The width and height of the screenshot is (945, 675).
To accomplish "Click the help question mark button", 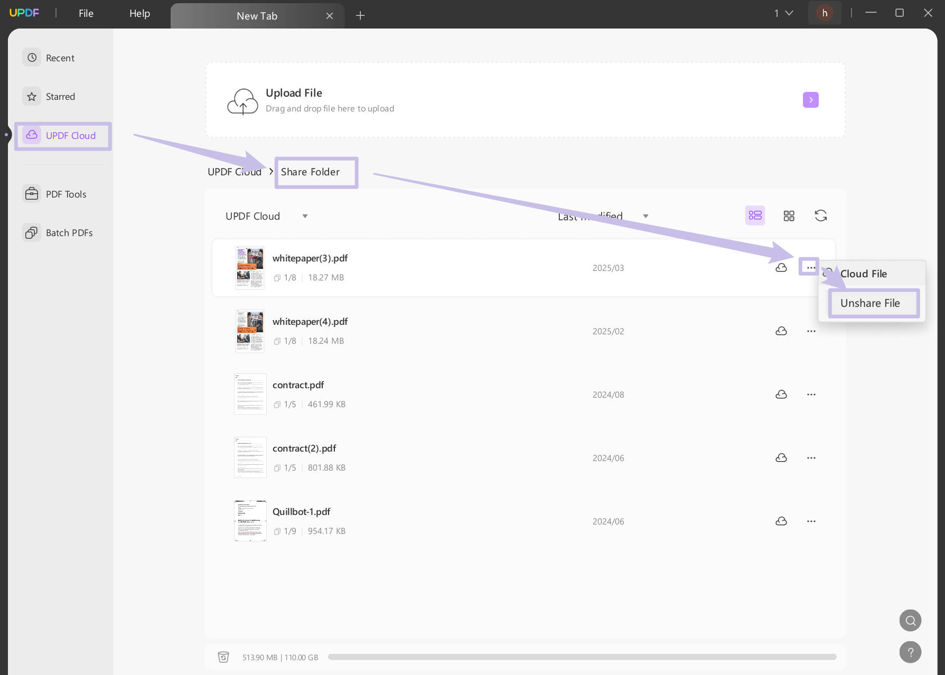I will click(910, 652).
